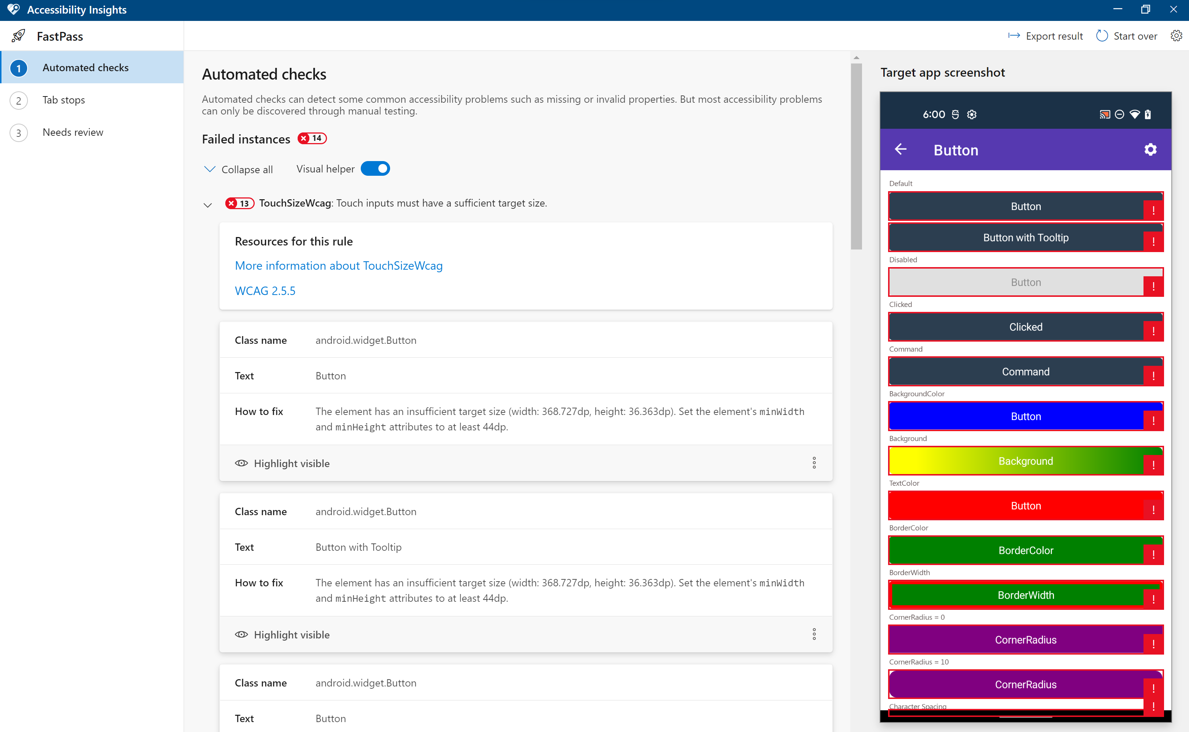Collapse all failed instances
The image size is (1189, 732).
pyautogui.click(x=238, y=170)
